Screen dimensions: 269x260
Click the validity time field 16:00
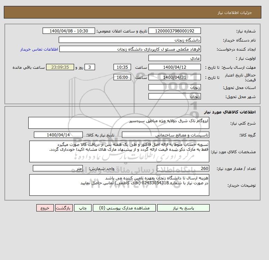pyautogui.click(x=122, y=77)
